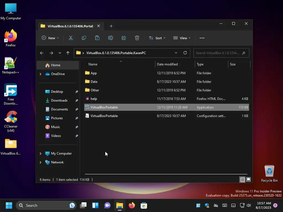Refresh the current folder view
283x212 pixels.
coord(185,53)
